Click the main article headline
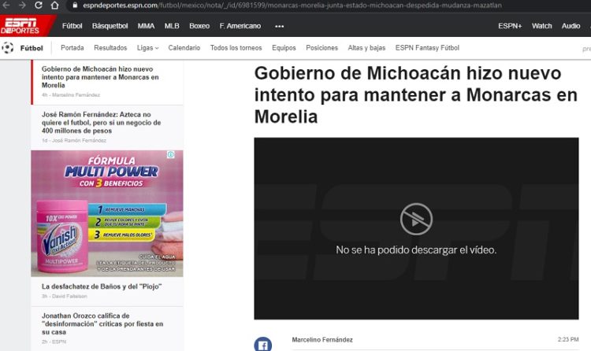Screen dimensions: 591x351 click(416, 94)
